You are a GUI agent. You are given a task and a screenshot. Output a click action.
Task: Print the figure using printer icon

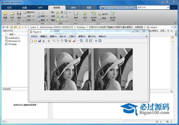tap(43, 41)
